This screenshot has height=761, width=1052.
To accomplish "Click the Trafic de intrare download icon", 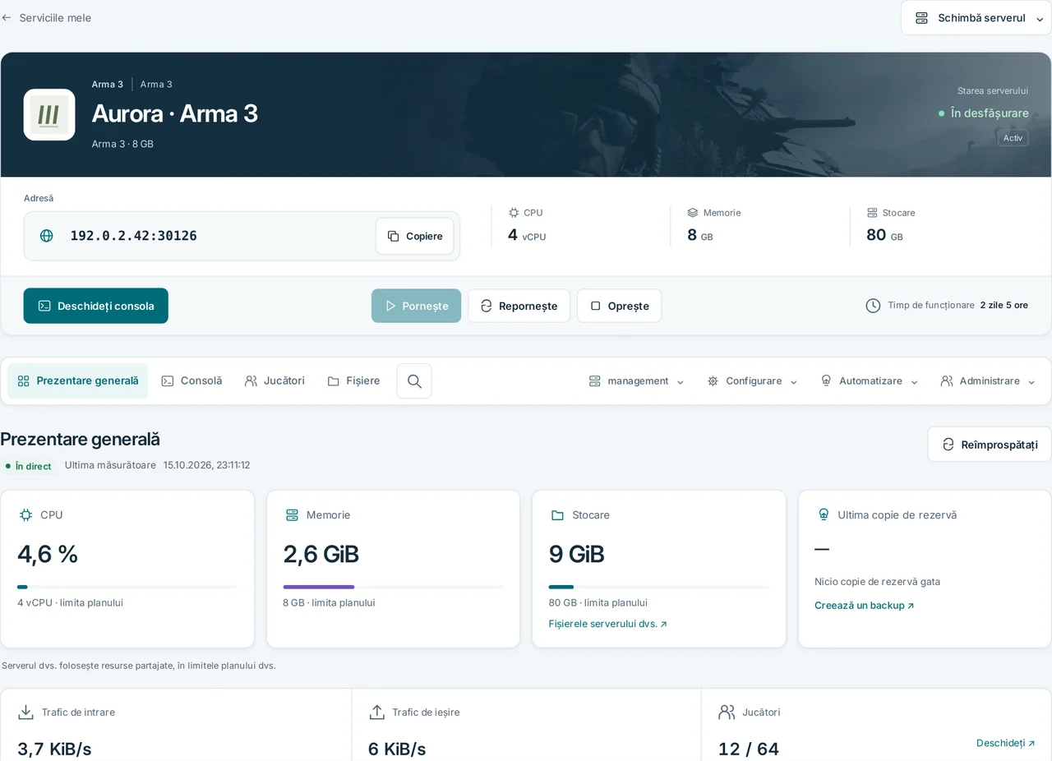I will tap(26, 713).
